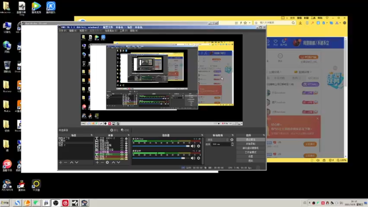
Task: Click lightning speed-mode icon in browser
Action: pos(241,23)
